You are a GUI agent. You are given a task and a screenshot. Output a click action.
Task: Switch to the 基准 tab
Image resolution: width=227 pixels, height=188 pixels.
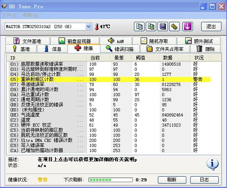(x=21, y=49)
